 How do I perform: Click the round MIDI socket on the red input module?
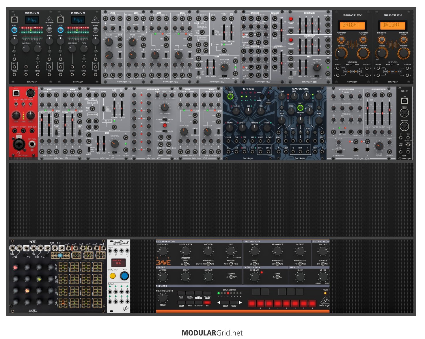click(30, 93)
